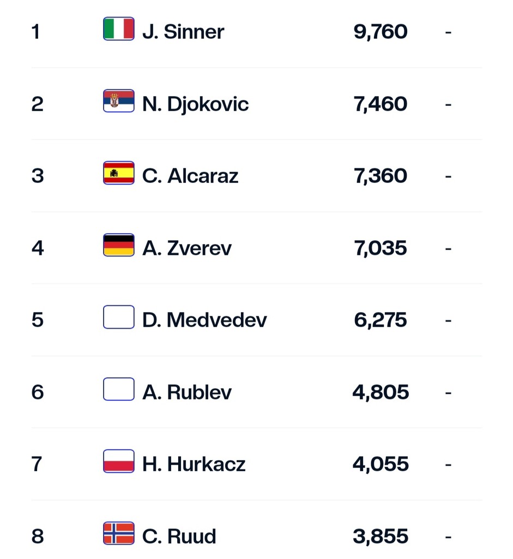
Task: Click Djokovic's 7,460 points value
Action: pos(380,104)
